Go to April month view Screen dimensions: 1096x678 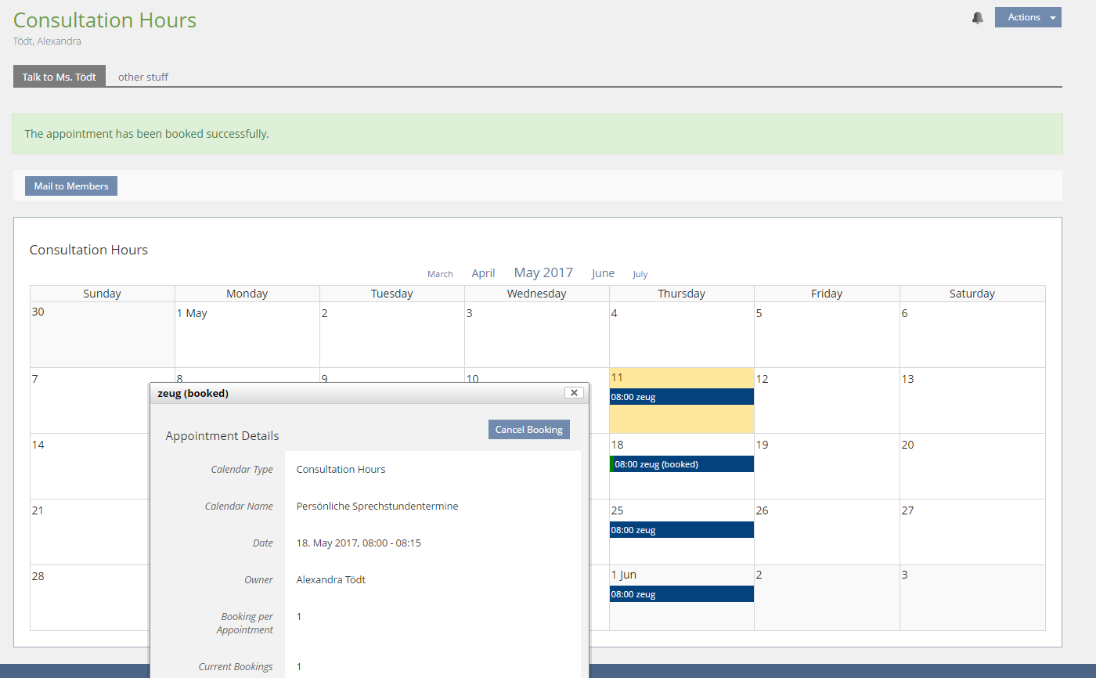click(483, 273)
